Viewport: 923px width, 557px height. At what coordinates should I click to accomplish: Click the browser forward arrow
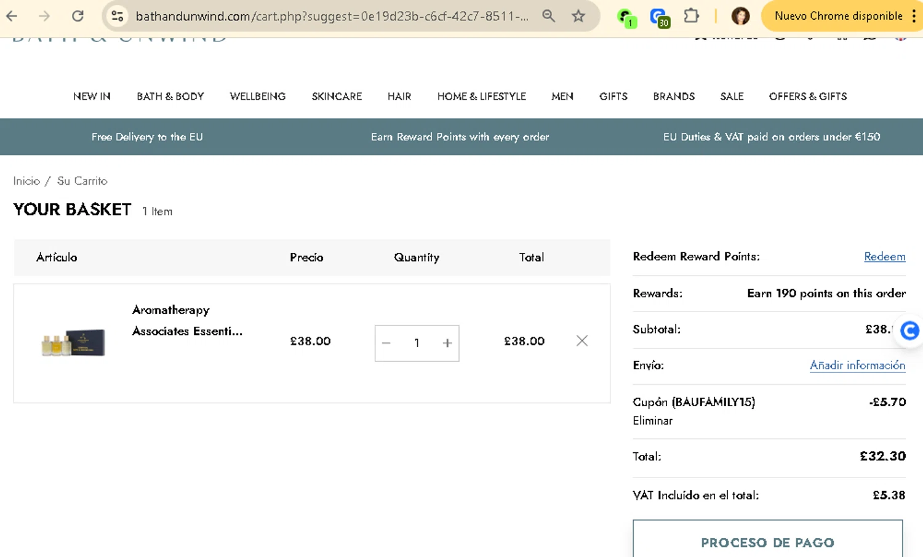44,16
